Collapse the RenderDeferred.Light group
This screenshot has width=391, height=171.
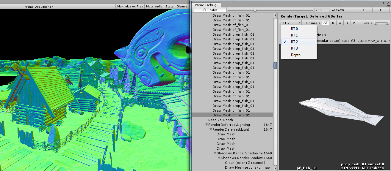[211, 129]
